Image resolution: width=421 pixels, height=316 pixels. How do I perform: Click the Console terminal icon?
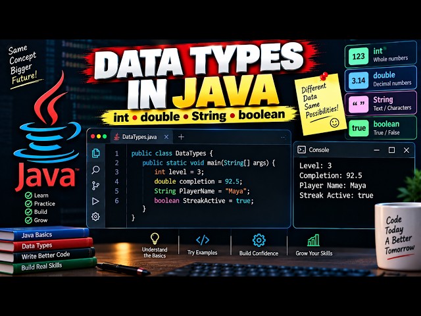tap(302, 149)
